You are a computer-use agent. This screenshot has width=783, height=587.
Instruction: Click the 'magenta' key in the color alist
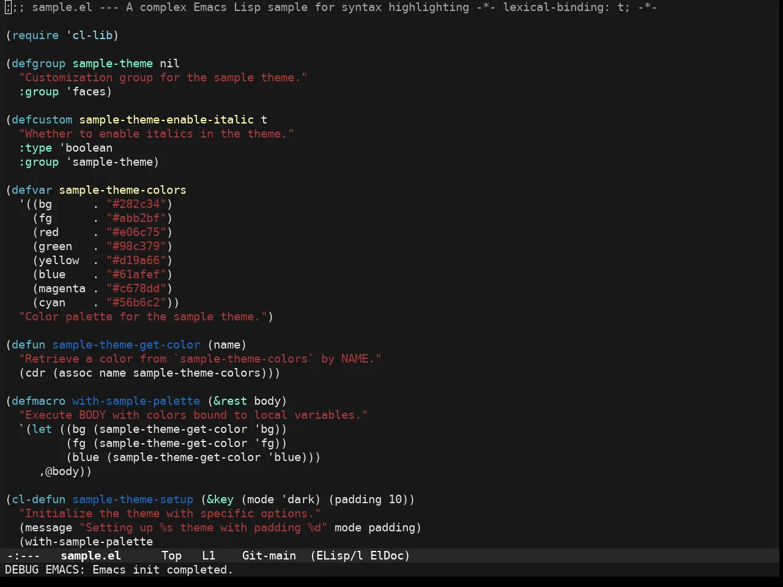tap(62, 288)
